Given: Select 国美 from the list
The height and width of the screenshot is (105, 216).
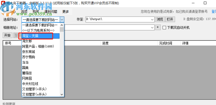Looking at the screenshot, I should [x=41, y=68].
